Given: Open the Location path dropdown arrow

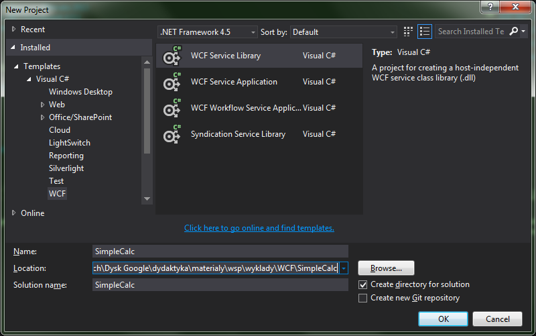Looking at the screenshot, I should [344, 268].
